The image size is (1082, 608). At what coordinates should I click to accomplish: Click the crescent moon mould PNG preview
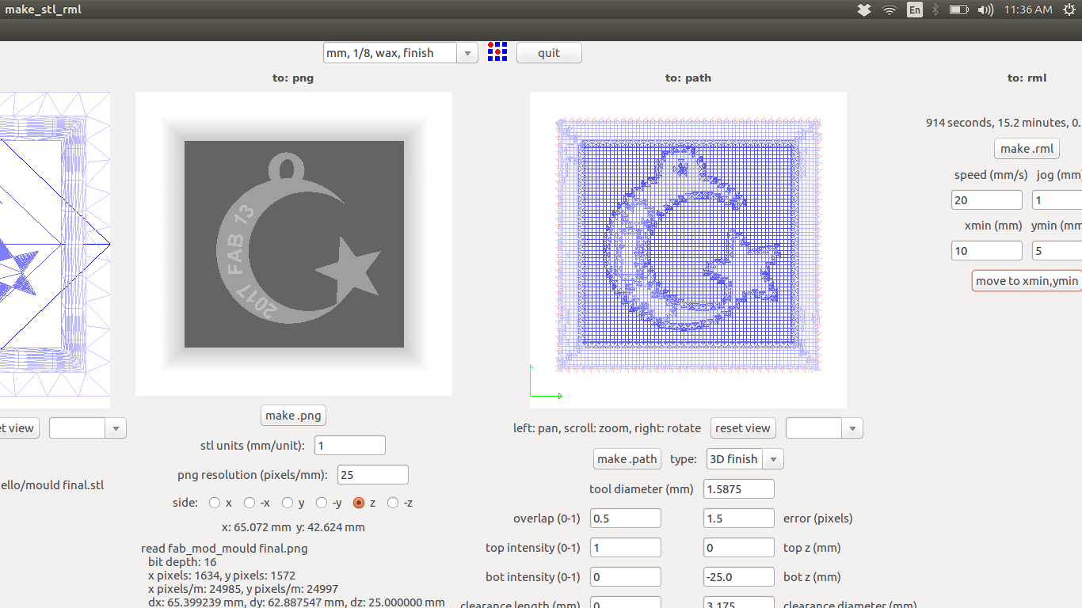294,244
